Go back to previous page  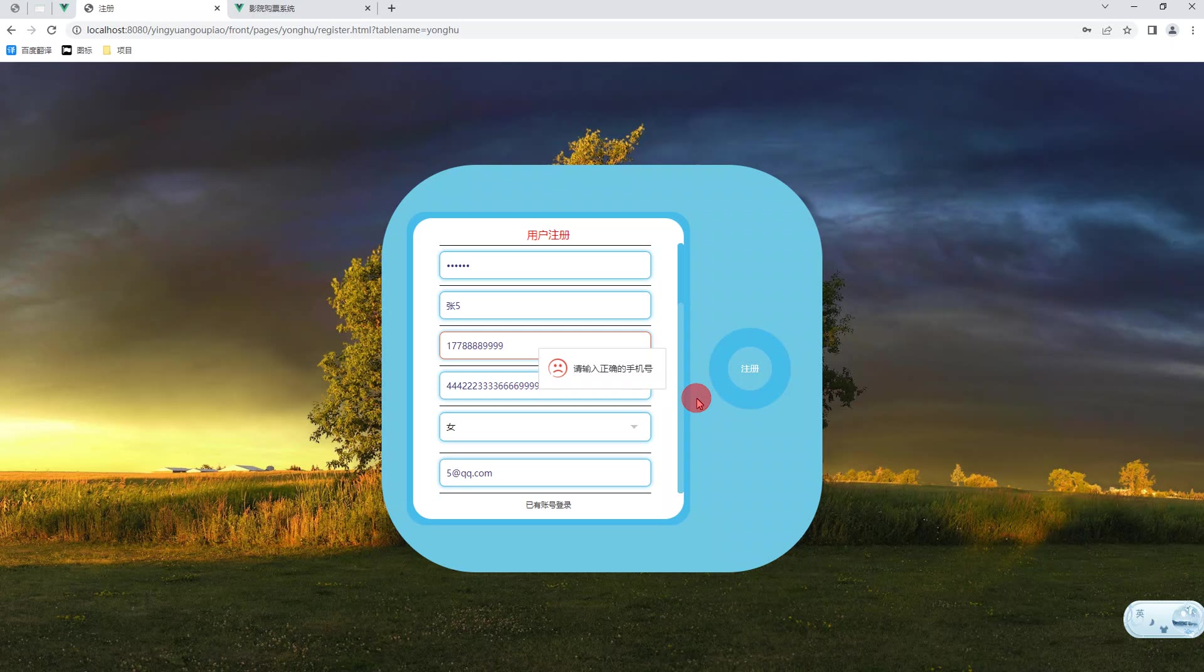tap(11, 30)
